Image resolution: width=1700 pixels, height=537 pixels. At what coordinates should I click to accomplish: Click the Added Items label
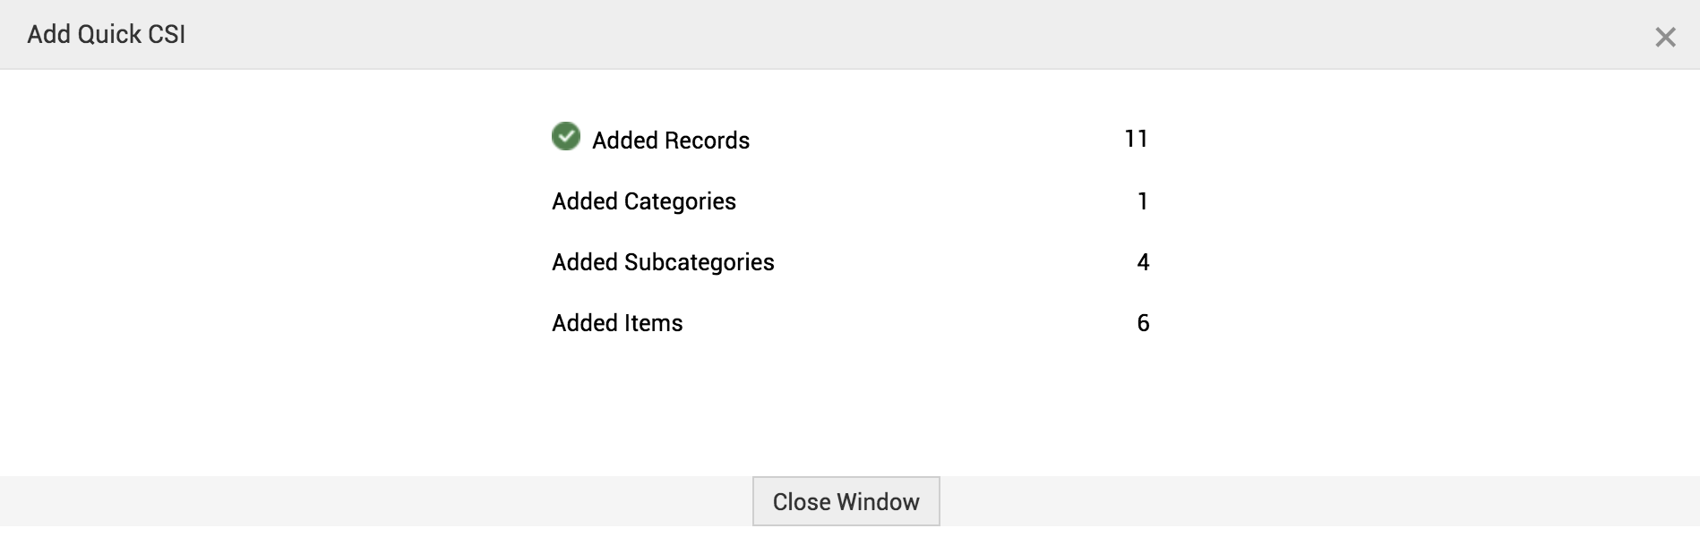(617, 323)
